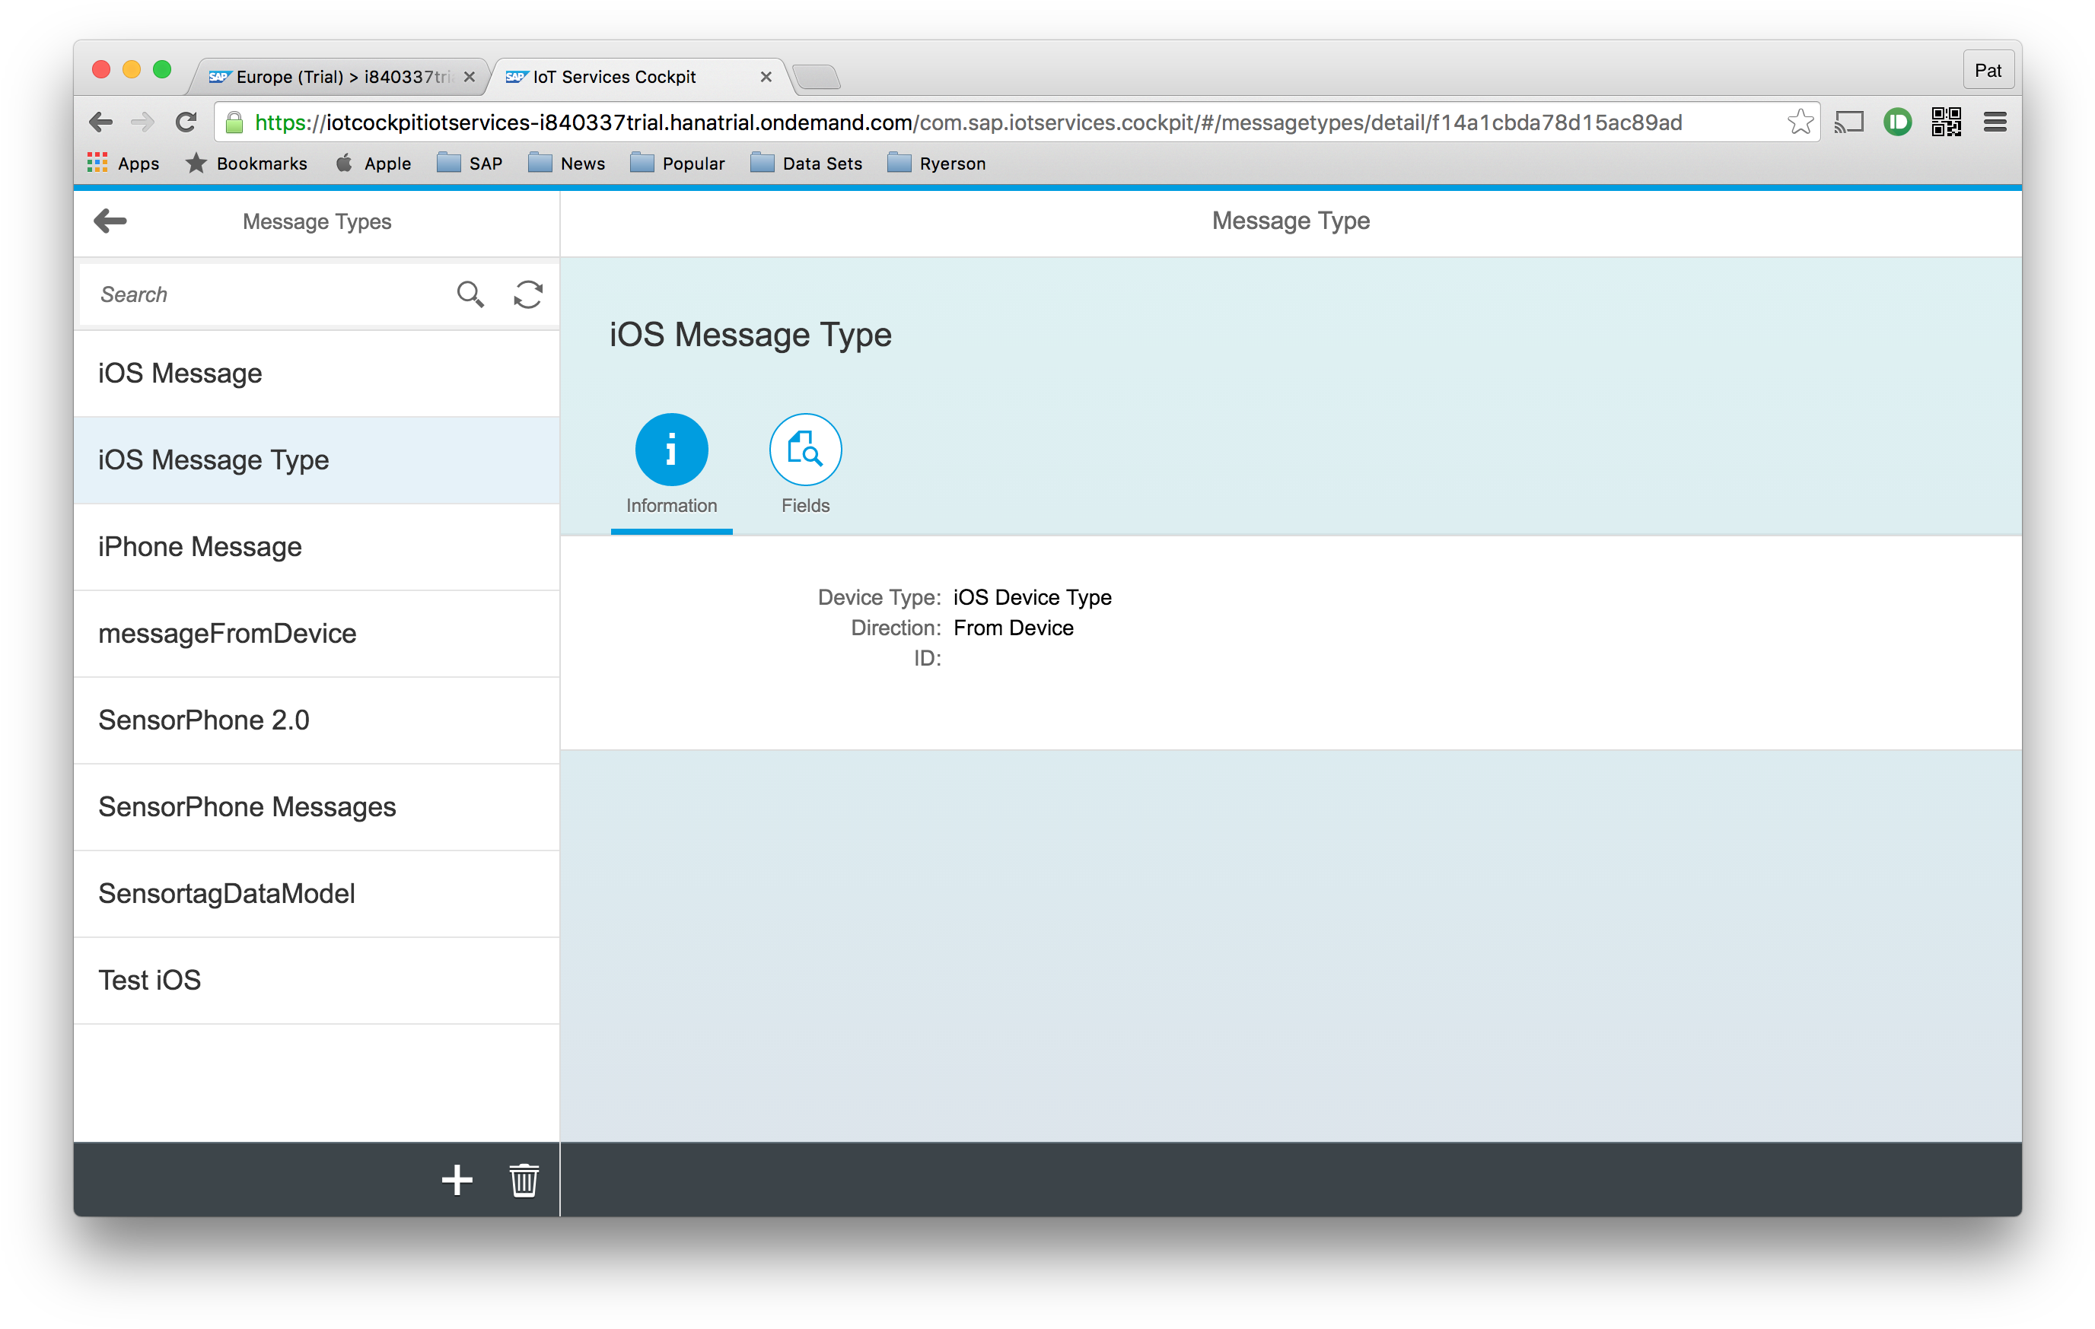
Task: Click the Direction label
Action: 895,628
